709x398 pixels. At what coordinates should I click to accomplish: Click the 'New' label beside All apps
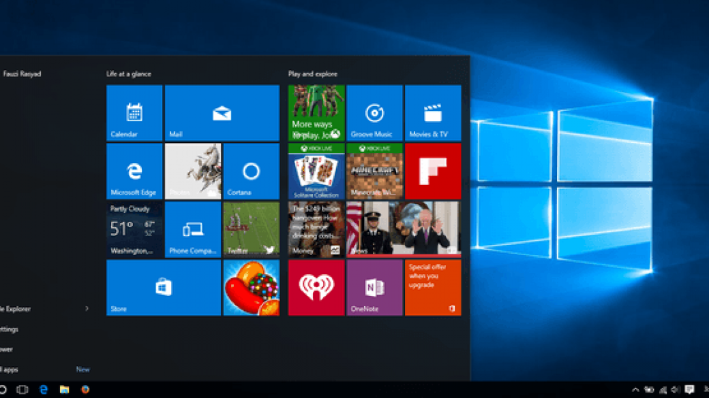[82, 369]
